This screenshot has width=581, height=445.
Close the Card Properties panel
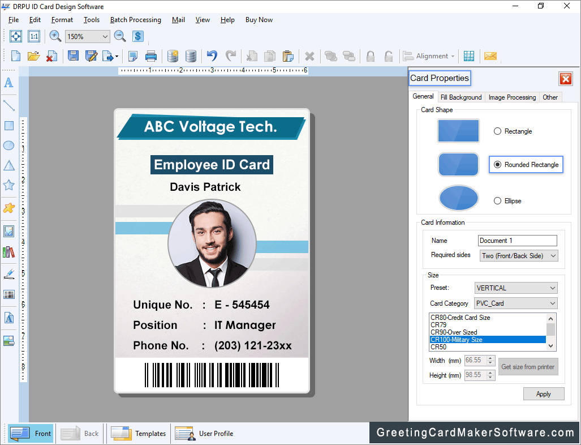(x=565, y=79)
